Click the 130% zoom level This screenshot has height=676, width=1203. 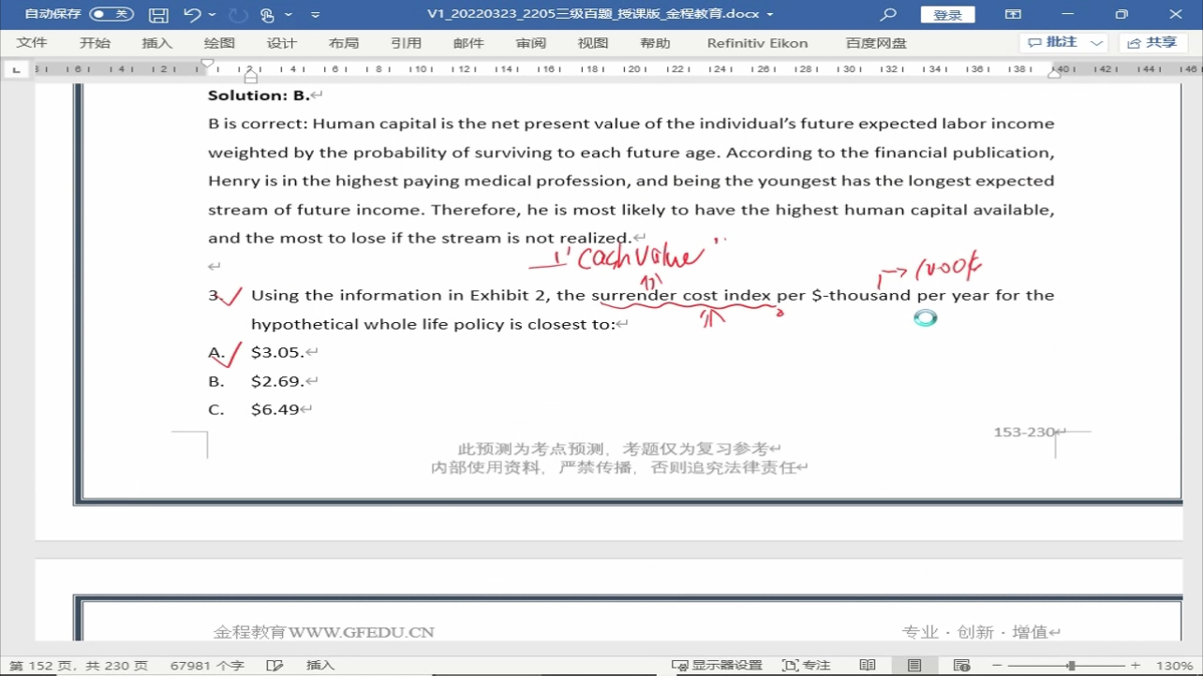click(1174, 665)
